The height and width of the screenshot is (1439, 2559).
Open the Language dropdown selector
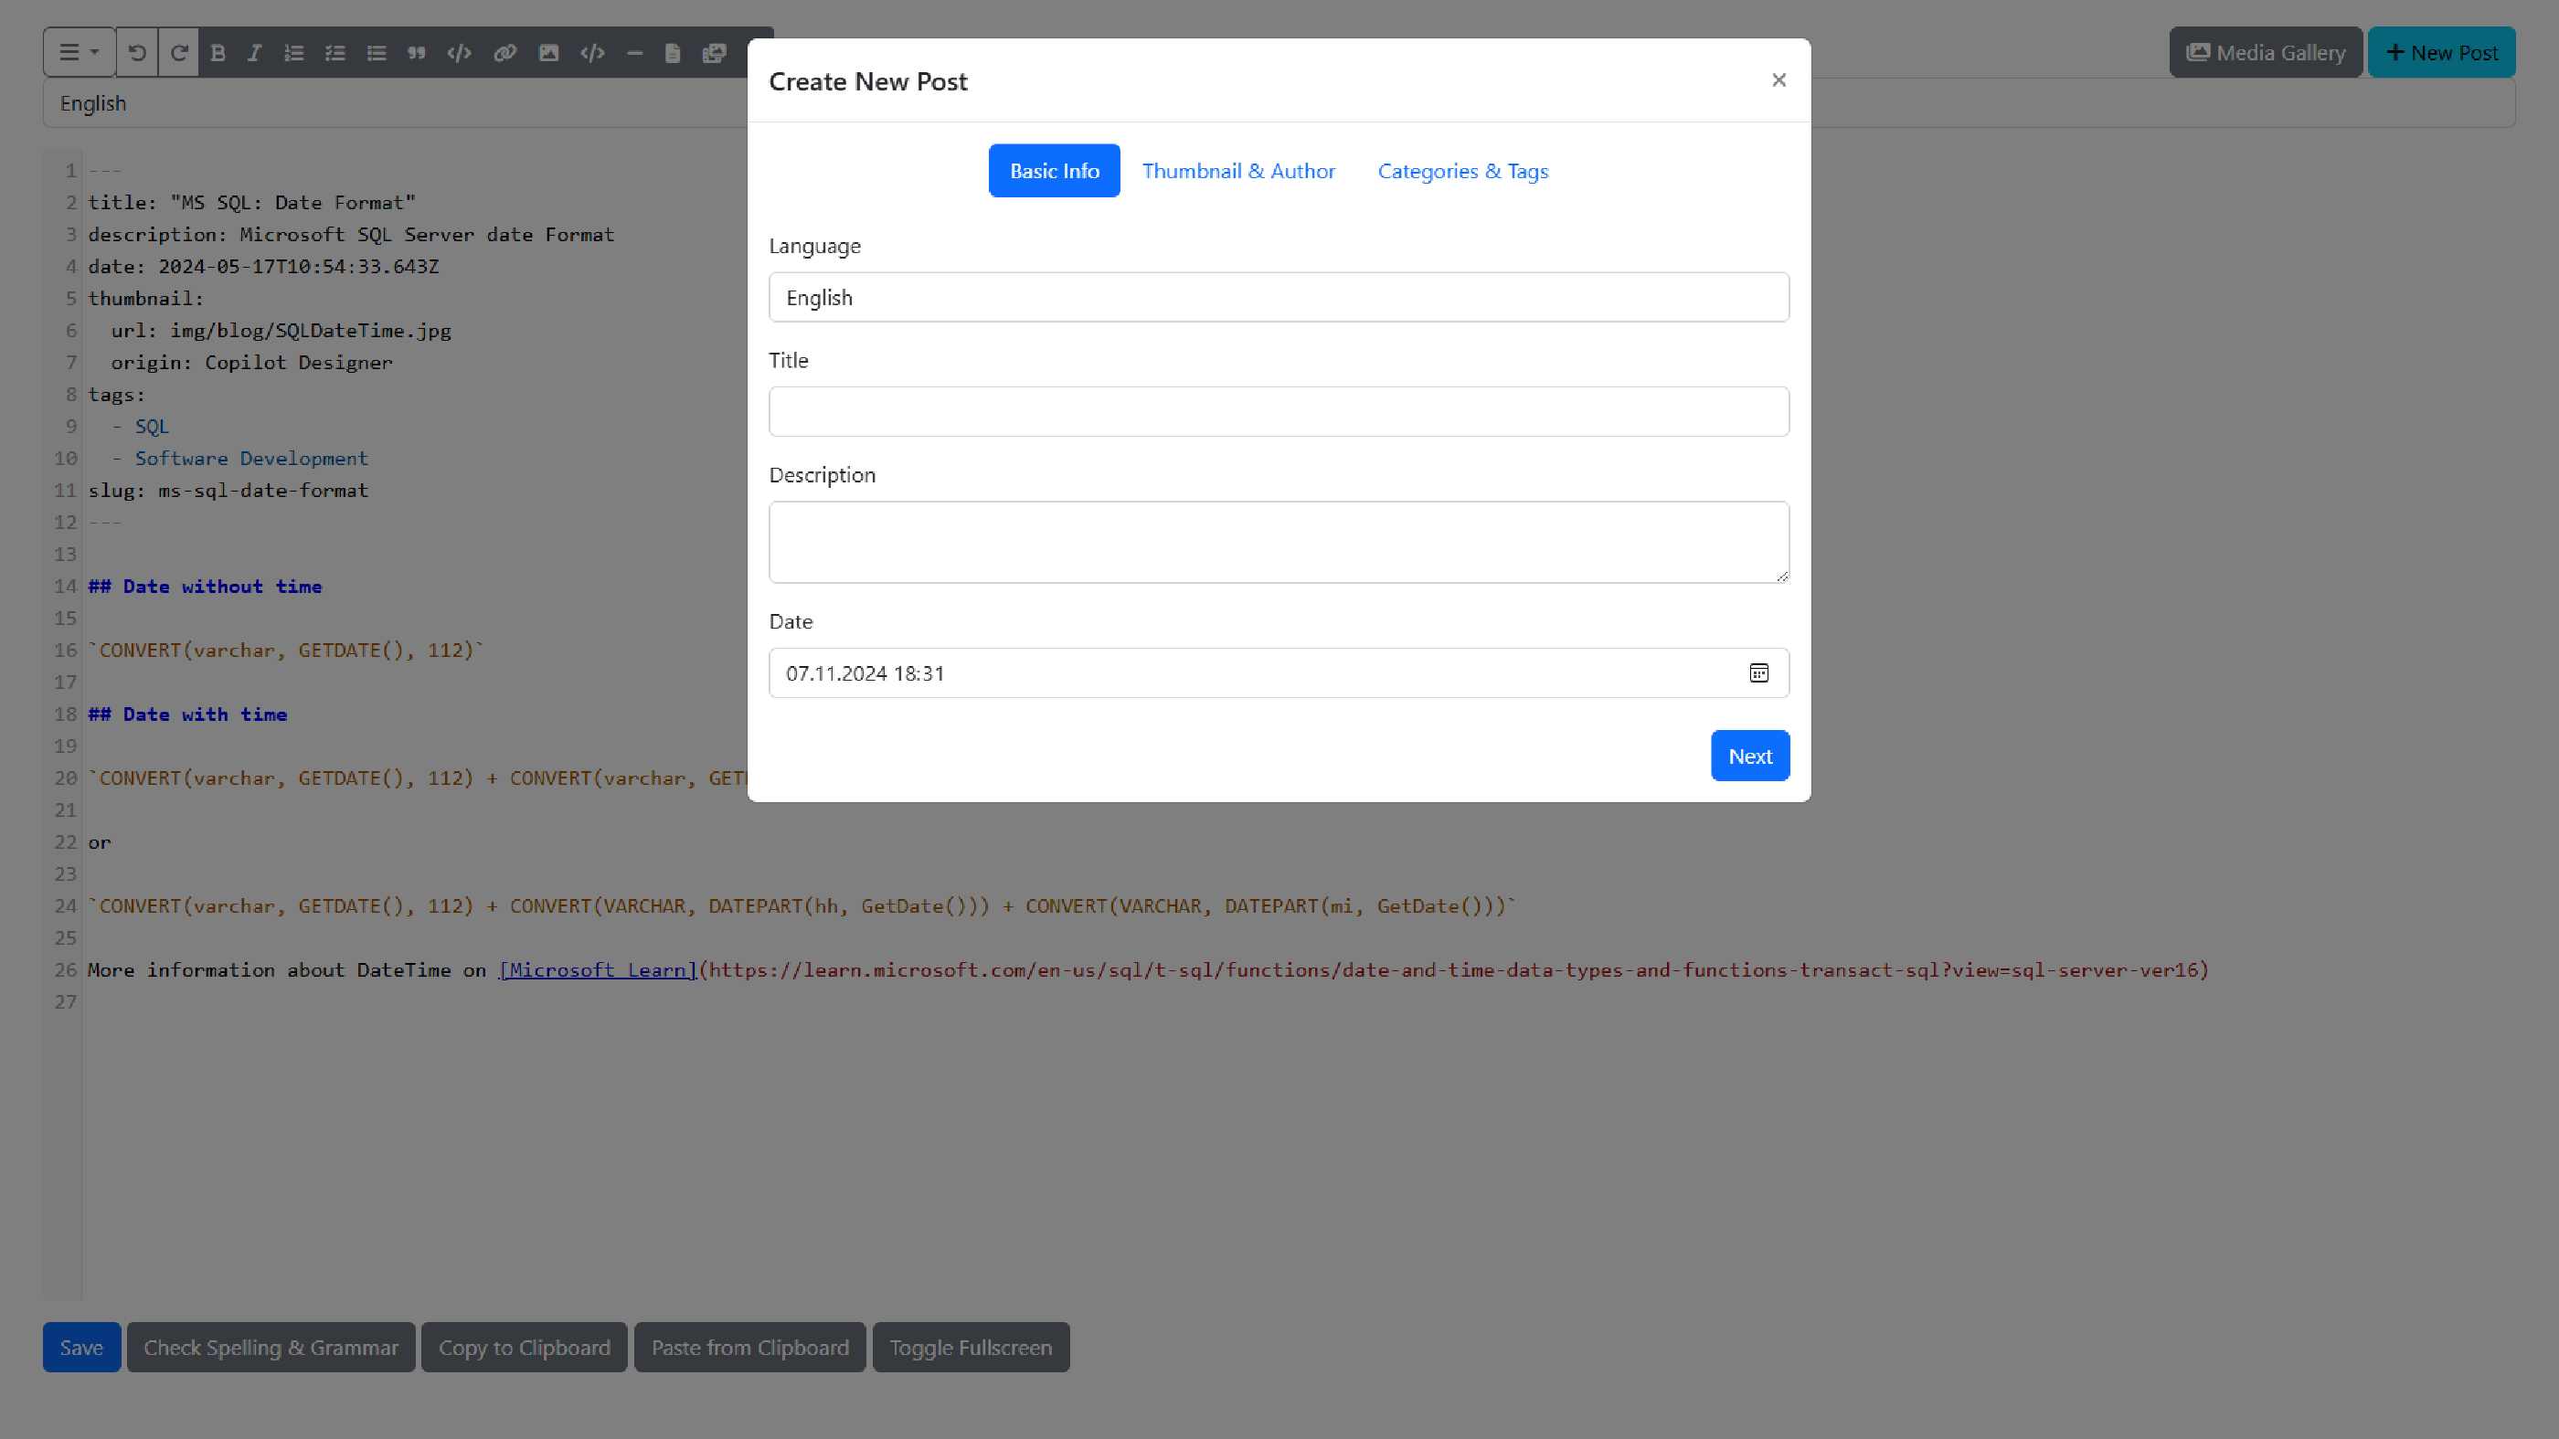[1278, 295]
